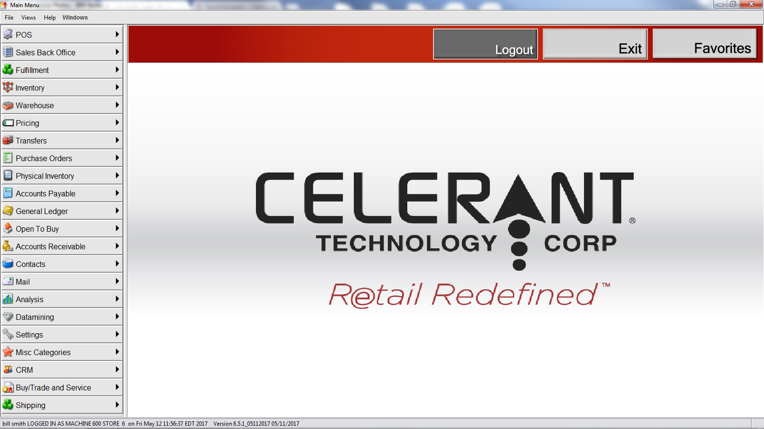Select the Sales Back Office icon
The image size is (764, 429).
8,52
